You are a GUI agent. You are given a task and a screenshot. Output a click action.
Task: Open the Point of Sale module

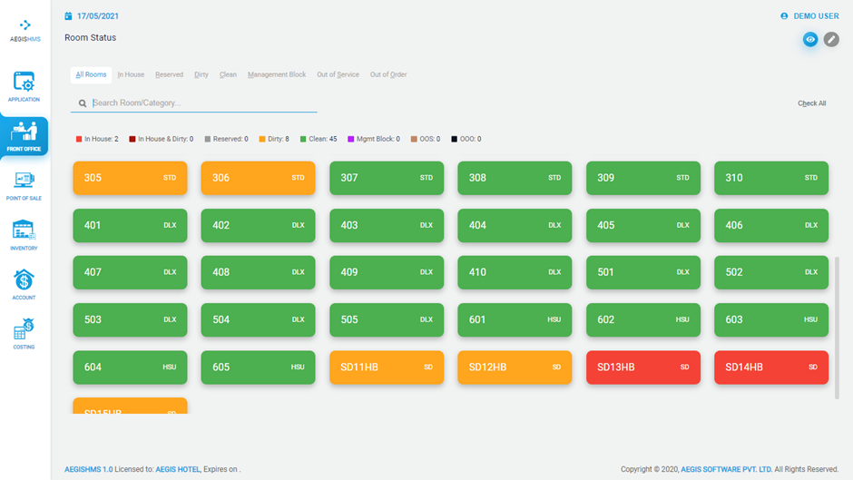pyautogui.click(x=25, y=184)
